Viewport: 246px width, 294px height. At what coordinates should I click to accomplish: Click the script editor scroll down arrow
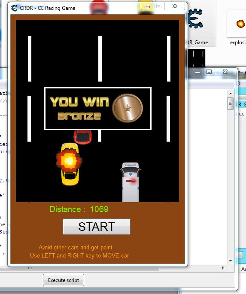click(x=231, y=261)
